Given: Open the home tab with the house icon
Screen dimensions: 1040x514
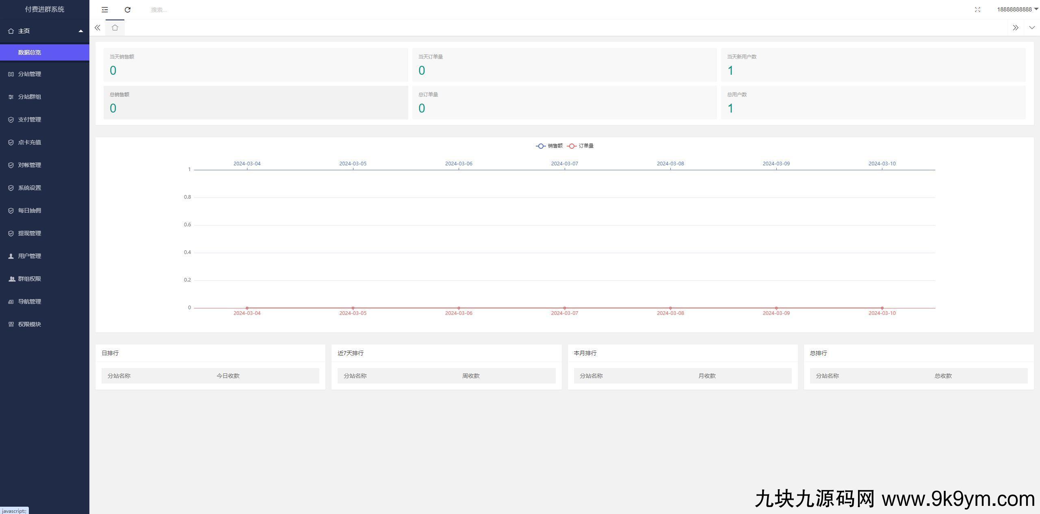Looking at the screenshot, I should [x=115, y=28].
